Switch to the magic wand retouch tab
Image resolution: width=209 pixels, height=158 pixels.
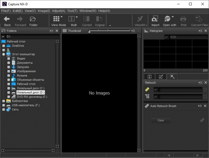click(x=172, y=76)
